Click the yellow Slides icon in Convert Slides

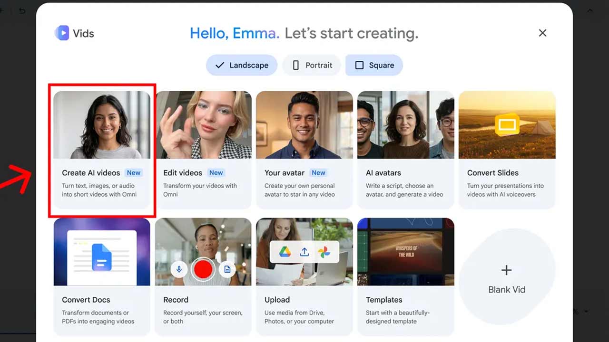pyautogui.click(x=507, y=125)
